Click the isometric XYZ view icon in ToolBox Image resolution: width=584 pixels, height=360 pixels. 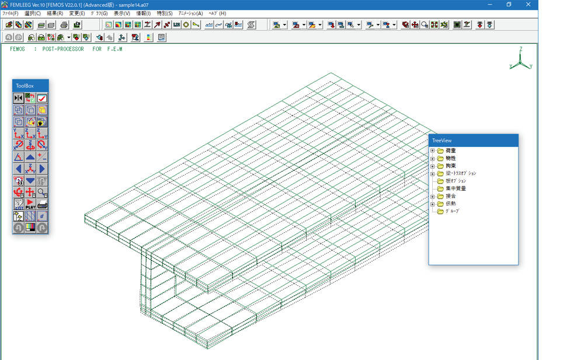pyautogui.click(x=30, y=169)
